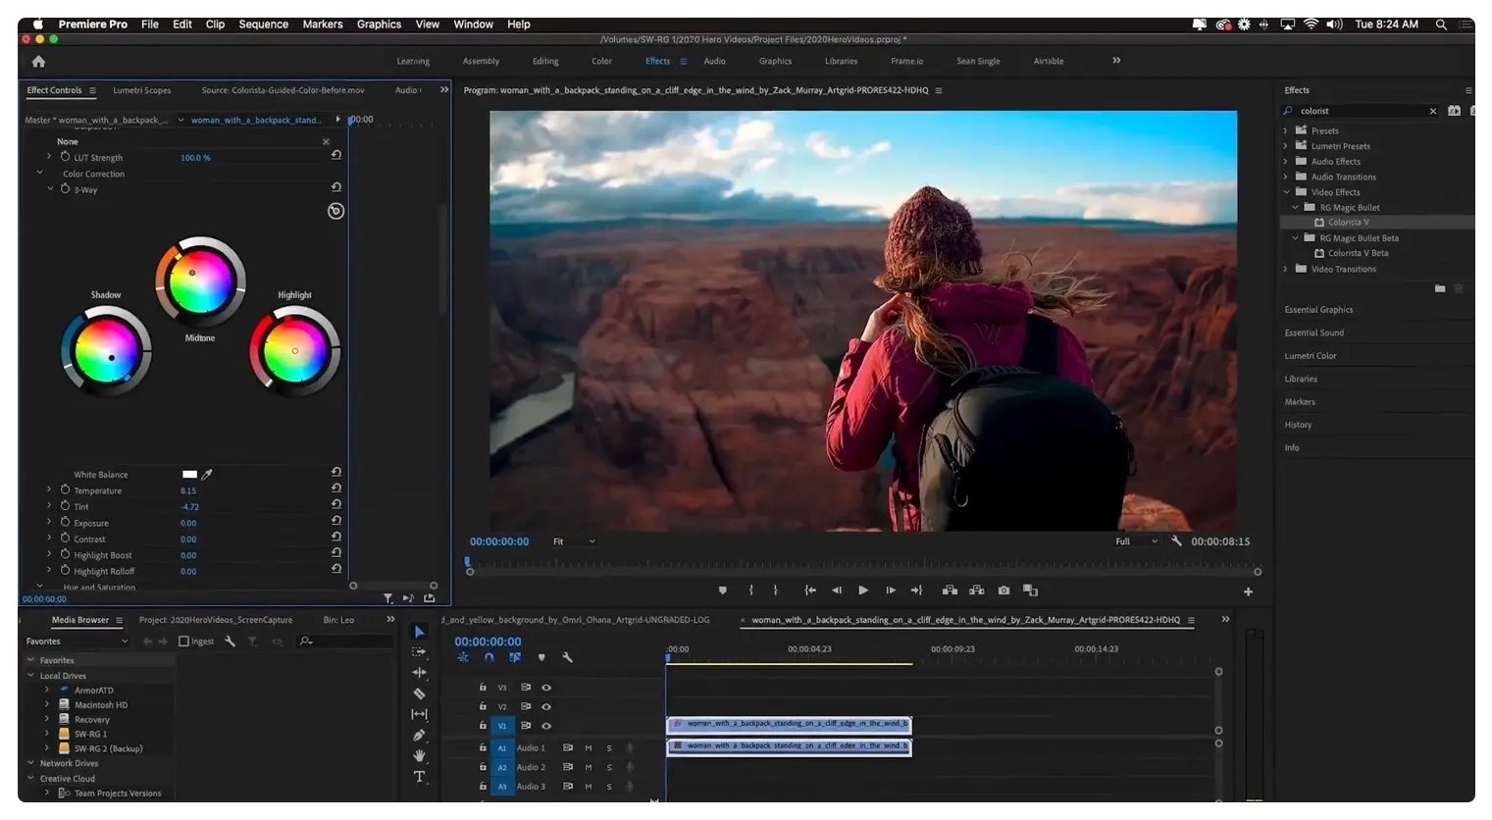
Task: Mute the Audio 1 track
Action: [589, 748]
